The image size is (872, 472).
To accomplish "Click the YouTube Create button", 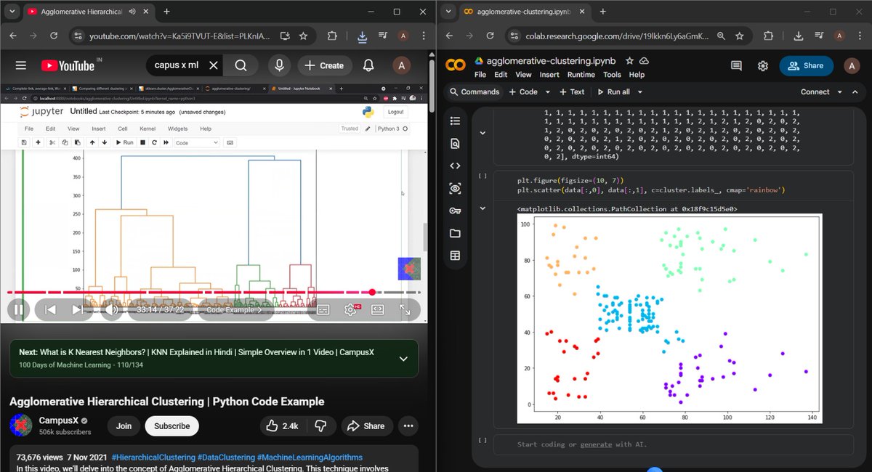I will point(324,65).
